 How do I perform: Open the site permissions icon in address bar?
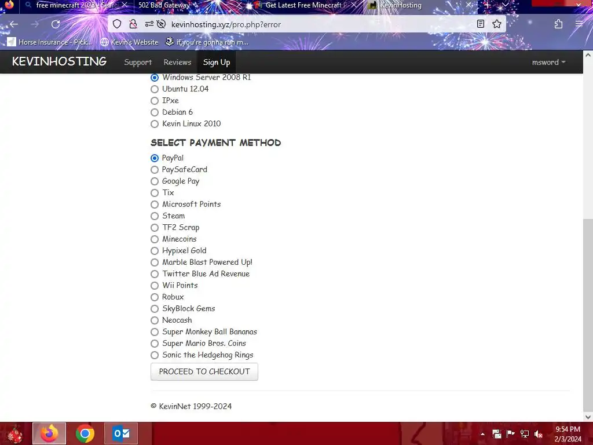[x=149, y=24]
